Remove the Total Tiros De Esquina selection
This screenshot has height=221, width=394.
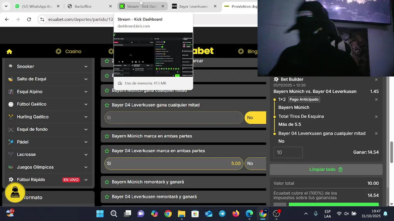tap(376, 117)
